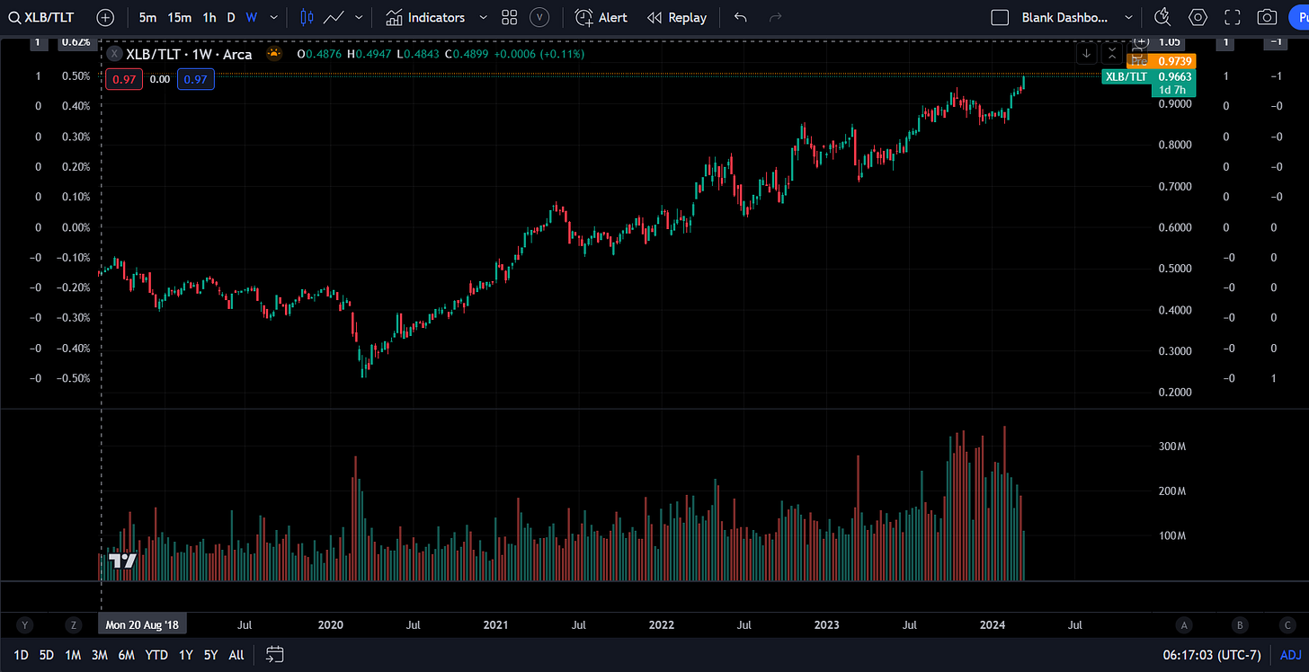Open chart settings hexagon icon
Screen dimensions: 1309x672
[x=1198, y=17]
